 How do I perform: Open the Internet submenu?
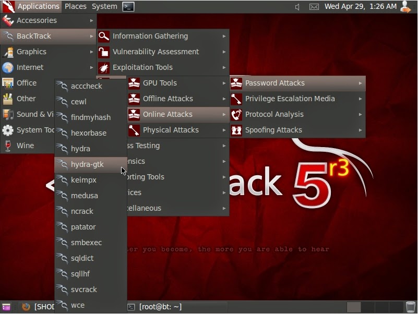click(x=48, y=67)
